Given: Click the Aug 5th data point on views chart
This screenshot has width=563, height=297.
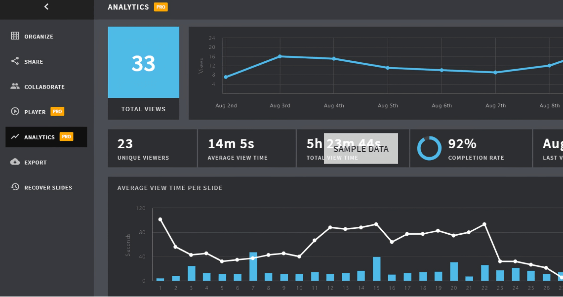Looking at the screenshot, I should 387,68.
